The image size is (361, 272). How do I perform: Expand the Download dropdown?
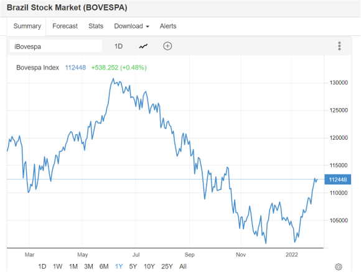132,26
